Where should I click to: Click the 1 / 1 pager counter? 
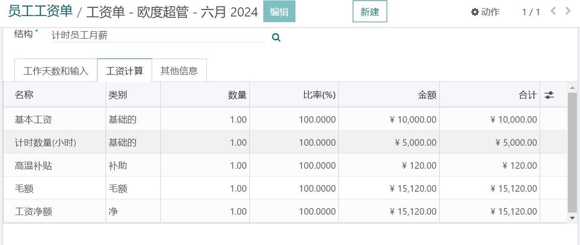click(531, 12)
